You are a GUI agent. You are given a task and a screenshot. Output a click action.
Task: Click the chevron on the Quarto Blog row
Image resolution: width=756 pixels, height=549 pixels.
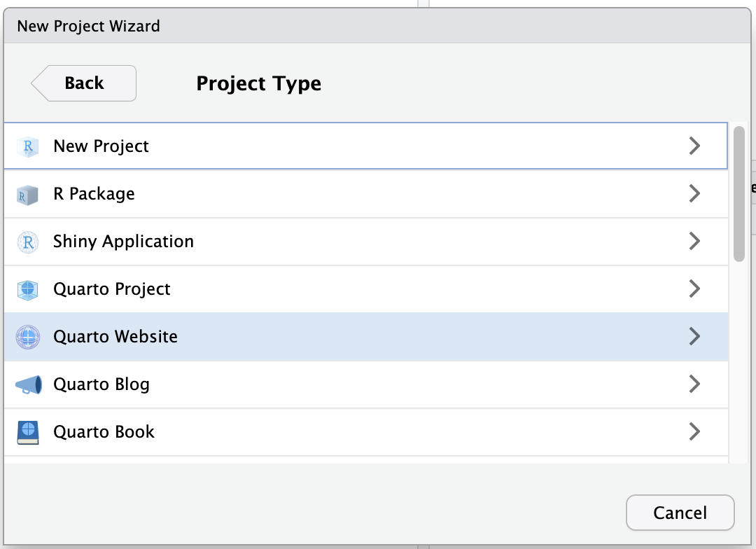(x=694, y=384)
